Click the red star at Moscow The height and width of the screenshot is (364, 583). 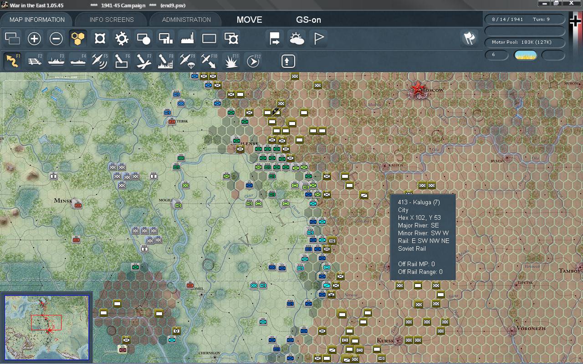417,88
